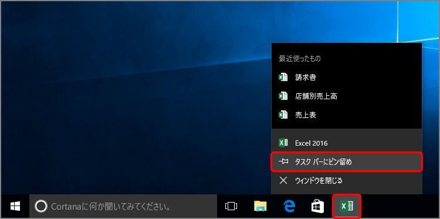Screen dimensions: 440x219
Task: Click the Excel icon on the taskbar
Action: [347, 207]
